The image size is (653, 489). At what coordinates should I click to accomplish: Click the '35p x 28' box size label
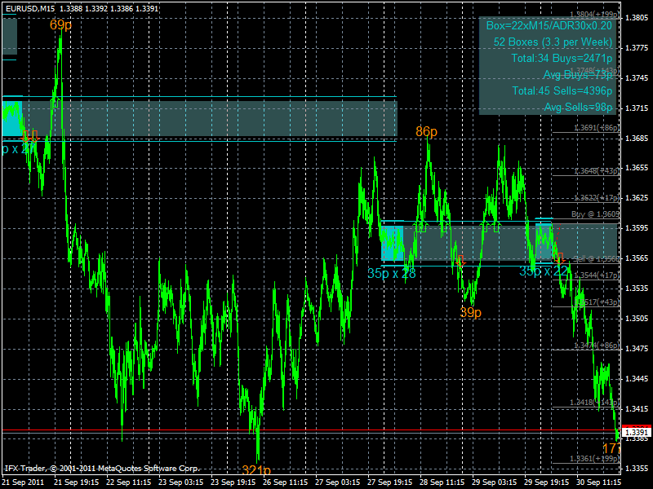tap(392, 274)
